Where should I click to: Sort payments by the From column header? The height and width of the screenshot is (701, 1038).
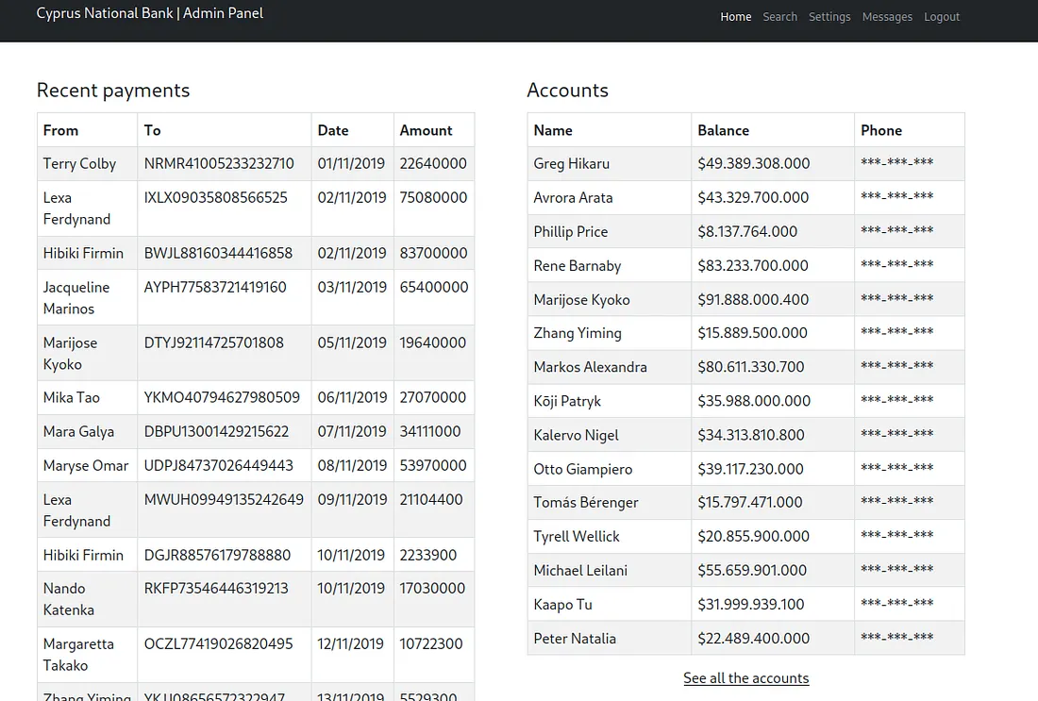pos(59,130)
